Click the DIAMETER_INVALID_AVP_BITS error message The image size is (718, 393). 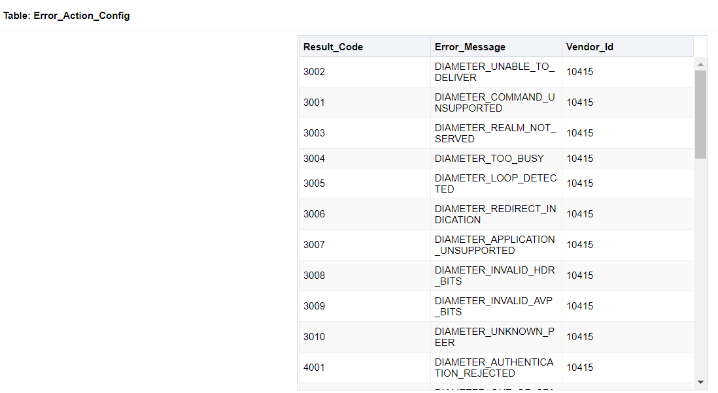(x=494, y=306)
